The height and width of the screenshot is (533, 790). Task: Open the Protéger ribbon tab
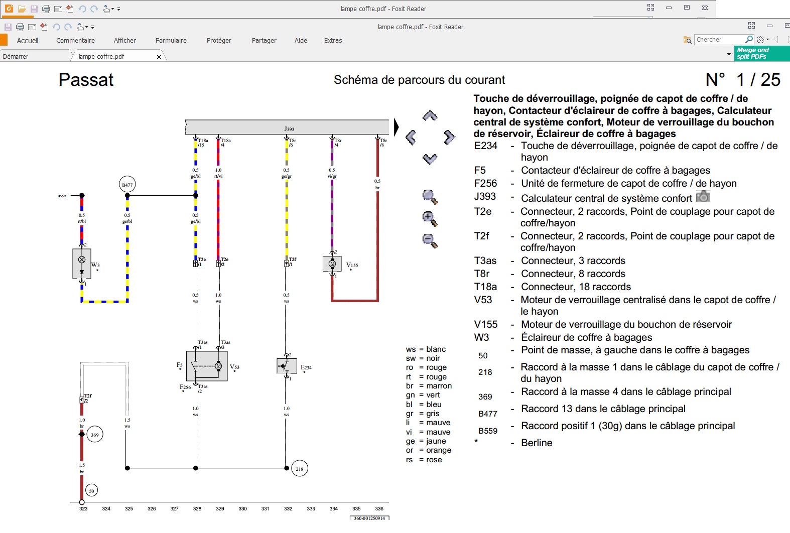click(219, 41)
